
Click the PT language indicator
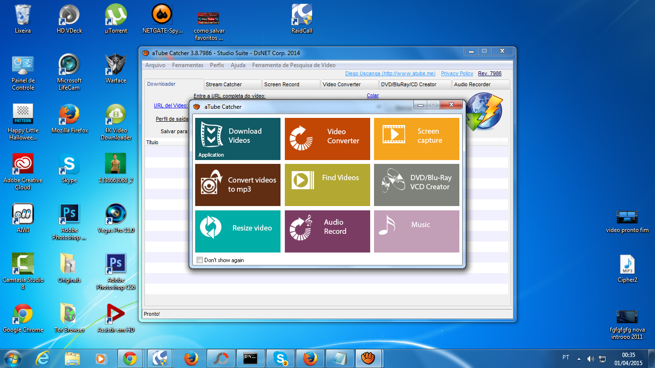click(566, 357)
